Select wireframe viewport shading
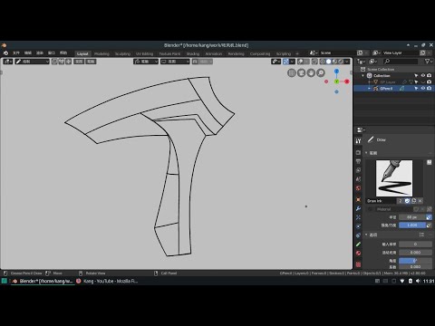 pyautogui.click(x=323, y=62)
